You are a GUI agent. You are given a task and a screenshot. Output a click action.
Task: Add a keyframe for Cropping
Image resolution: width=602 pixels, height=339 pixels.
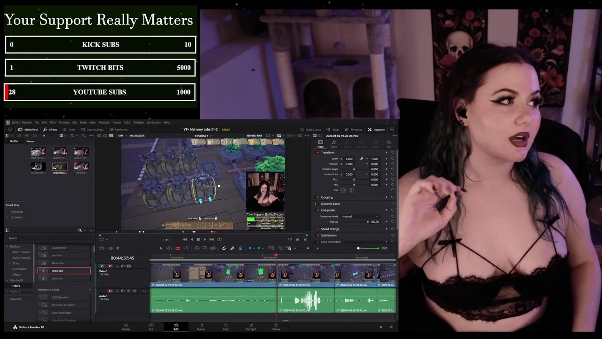(x=387, y=197)
